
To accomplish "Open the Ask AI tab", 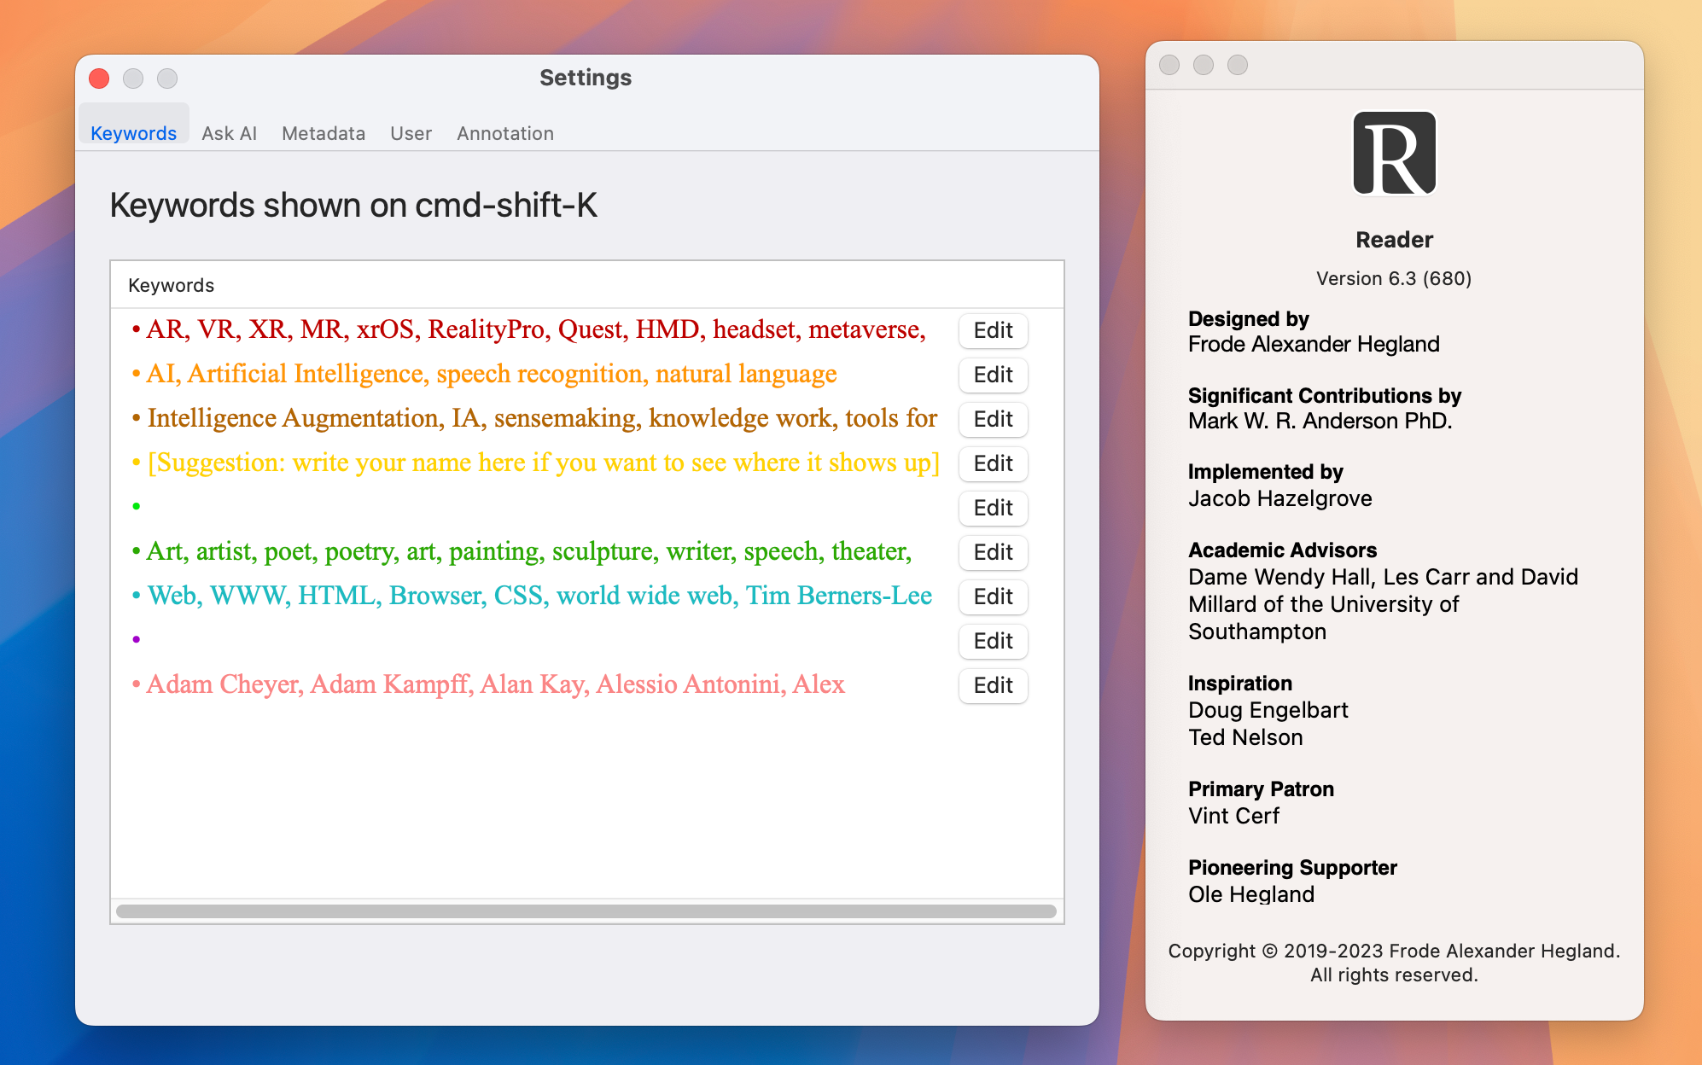I will coord(229,133).
